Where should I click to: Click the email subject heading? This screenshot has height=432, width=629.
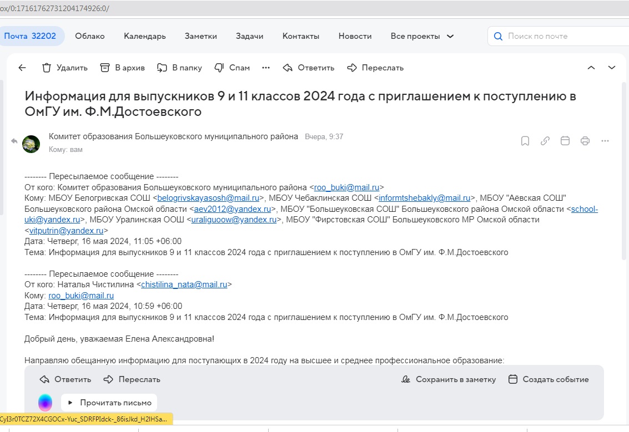[300, 103]
